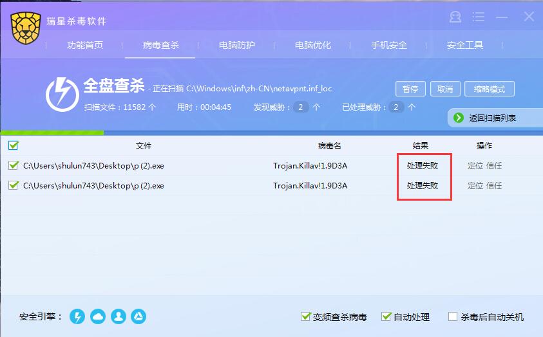
Task: Select the cloud security engine icon
Action: pos(98,316)
